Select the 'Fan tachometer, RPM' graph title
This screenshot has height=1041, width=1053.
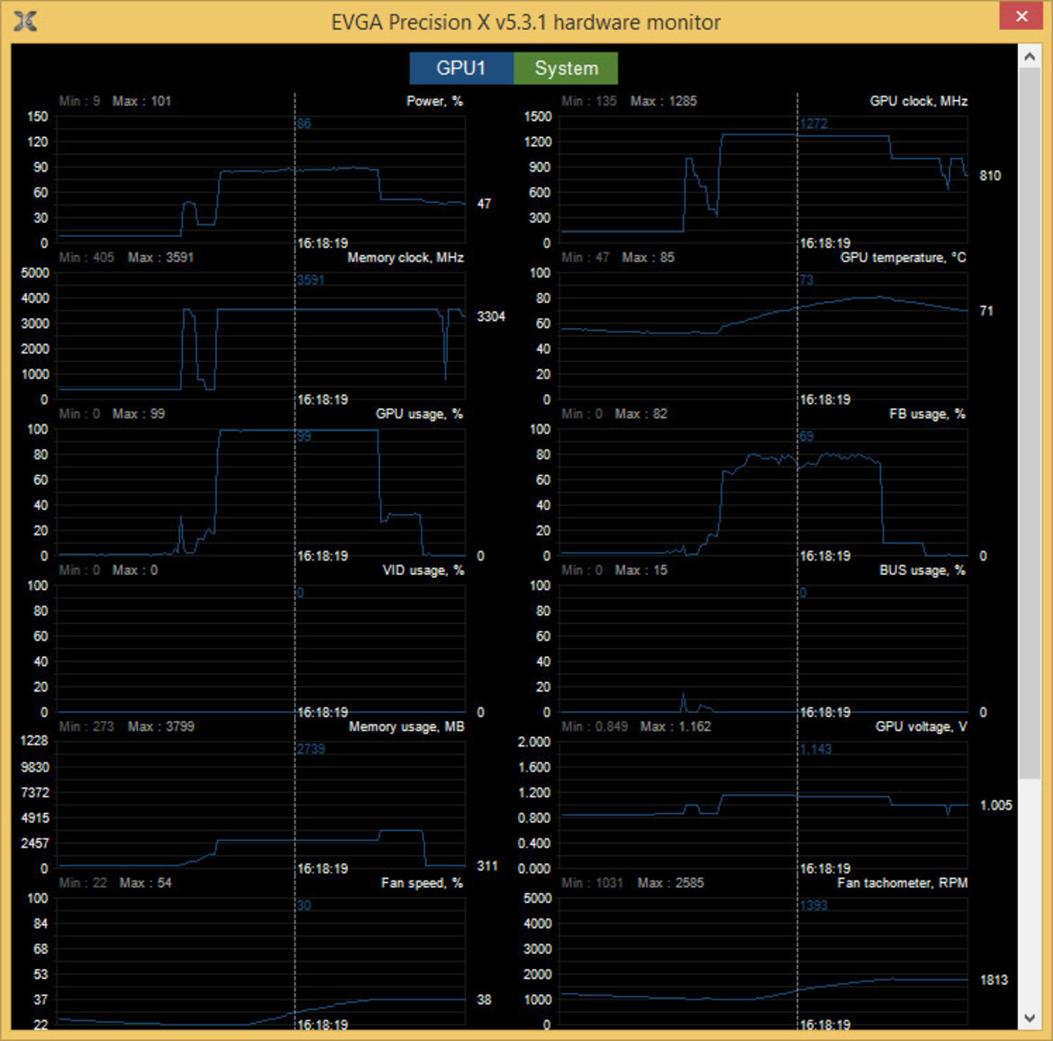(903, 883)
